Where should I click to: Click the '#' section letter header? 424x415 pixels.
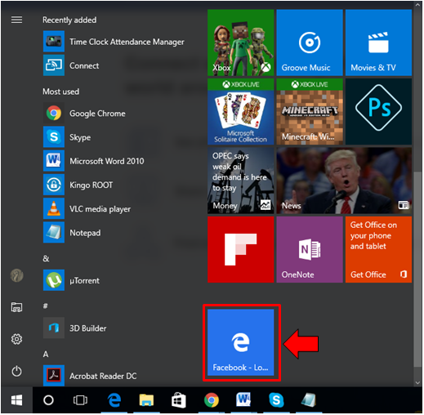pyautogui.click(x=46, y=306)
